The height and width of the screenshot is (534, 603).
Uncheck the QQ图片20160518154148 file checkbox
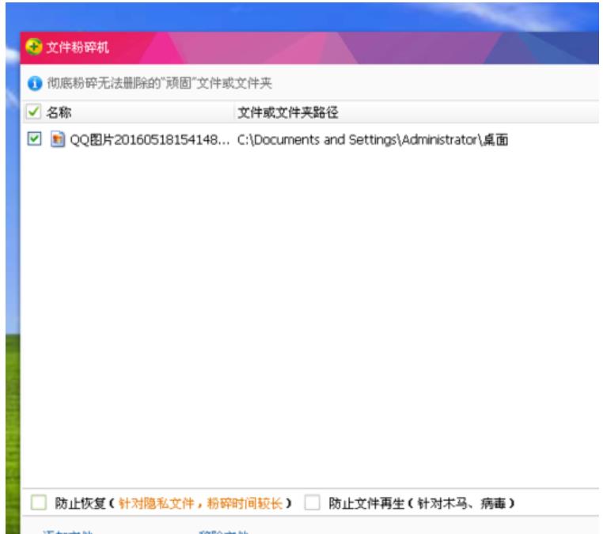[34, 139]
